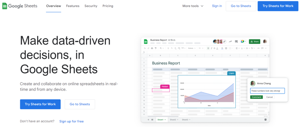Viewport: 300px width, 128px height.
Task: Switch to Sheet1 tab
Action: [162, 120]
